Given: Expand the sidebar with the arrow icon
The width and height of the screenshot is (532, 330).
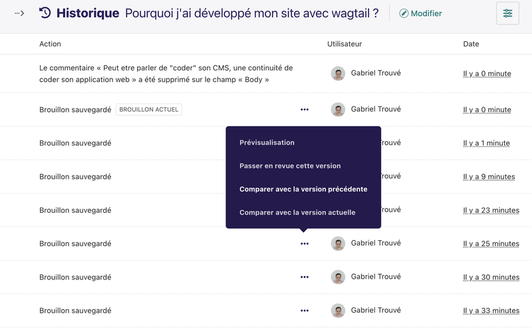Looking at the screenshot, I should (19, 13).
